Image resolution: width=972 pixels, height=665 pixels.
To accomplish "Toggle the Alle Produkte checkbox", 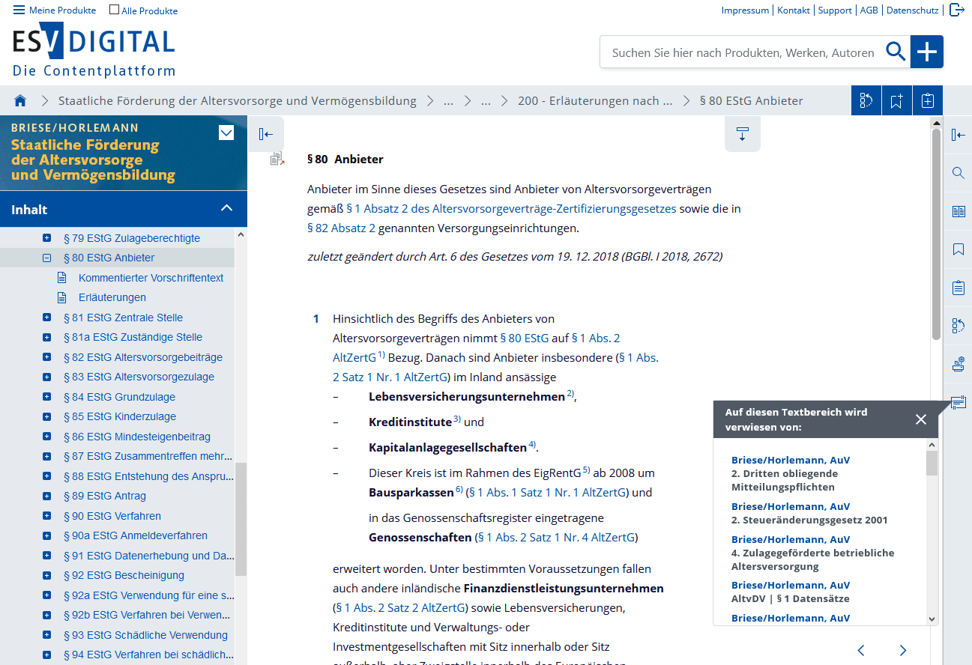I will point(114,10).
